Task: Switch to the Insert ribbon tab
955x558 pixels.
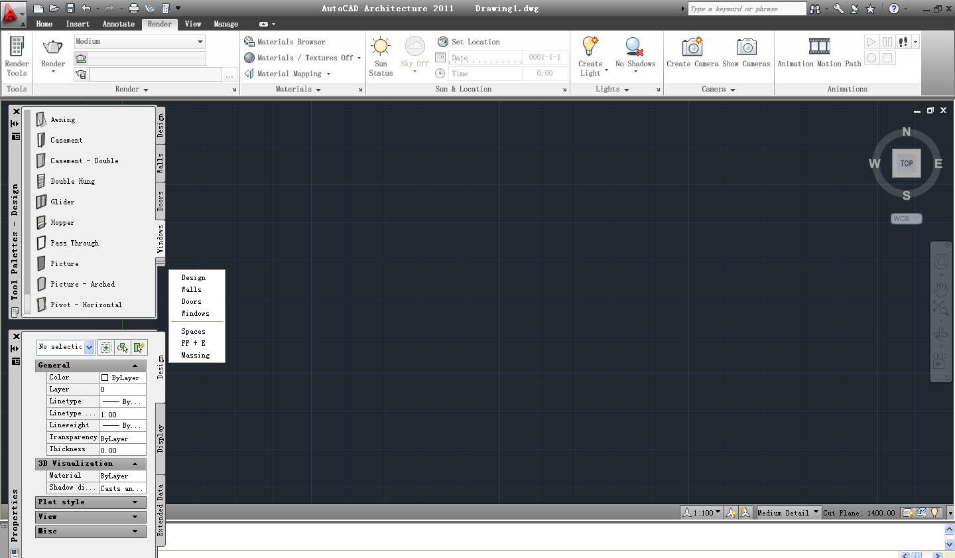Action: (x=78, y=24)
